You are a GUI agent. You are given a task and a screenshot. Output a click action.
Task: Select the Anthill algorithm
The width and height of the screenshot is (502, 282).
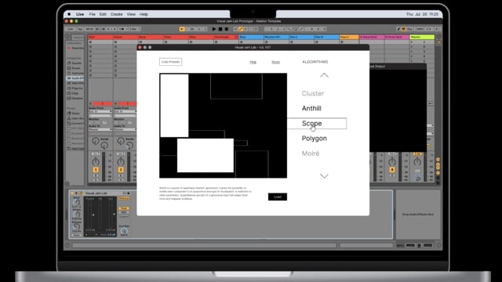(311, 108)
